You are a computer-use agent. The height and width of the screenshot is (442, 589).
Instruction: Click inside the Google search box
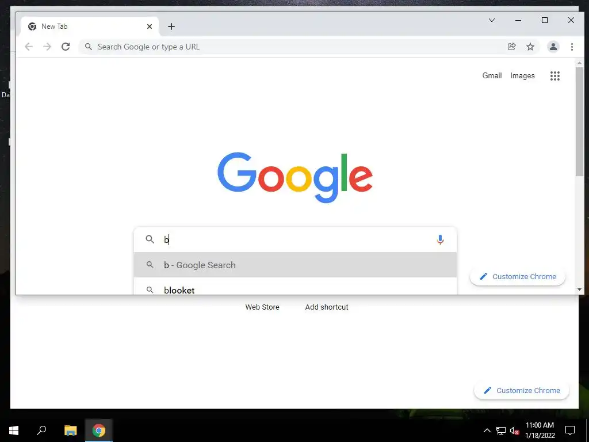[295, 239]
